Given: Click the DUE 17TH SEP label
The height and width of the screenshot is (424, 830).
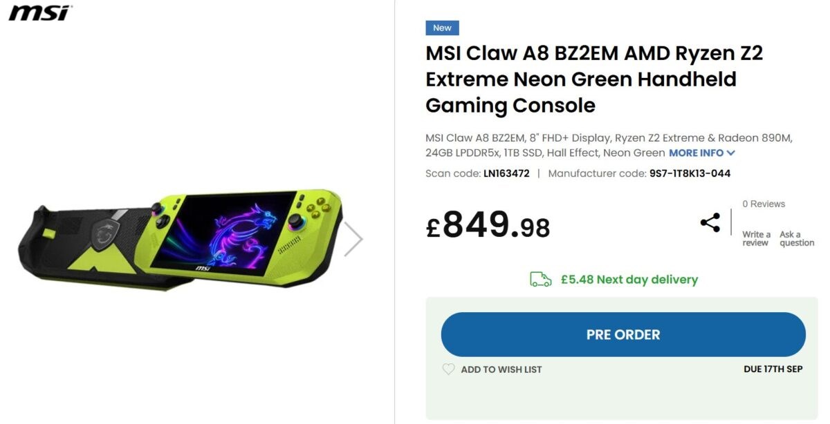Looking at the screenshot, I should coord(773,369).
